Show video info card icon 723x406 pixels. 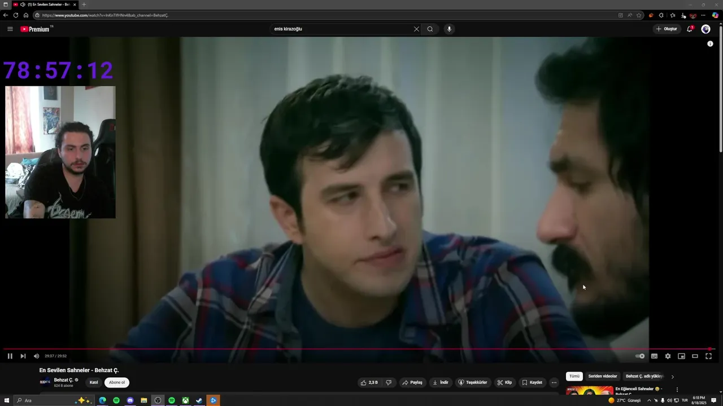click(710, 43)
